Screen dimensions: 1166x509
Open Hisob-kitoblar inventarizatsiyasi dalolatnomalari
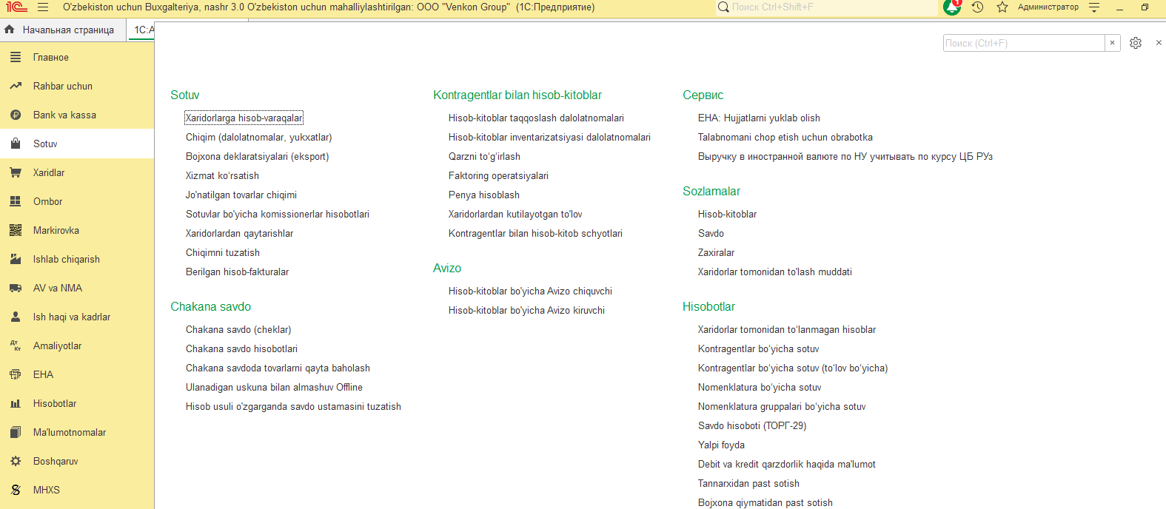549,137
